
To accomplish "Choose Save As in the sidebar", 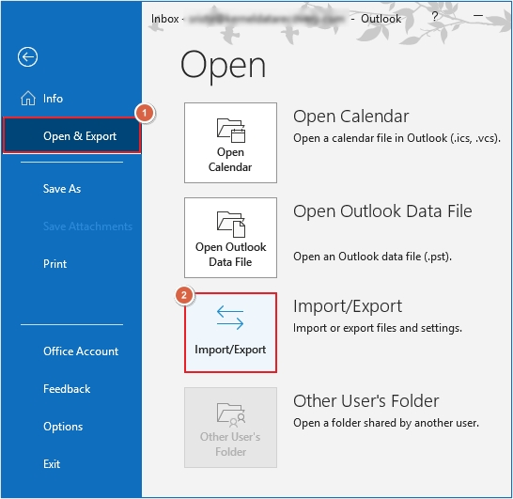I will (x=62, y=189).
